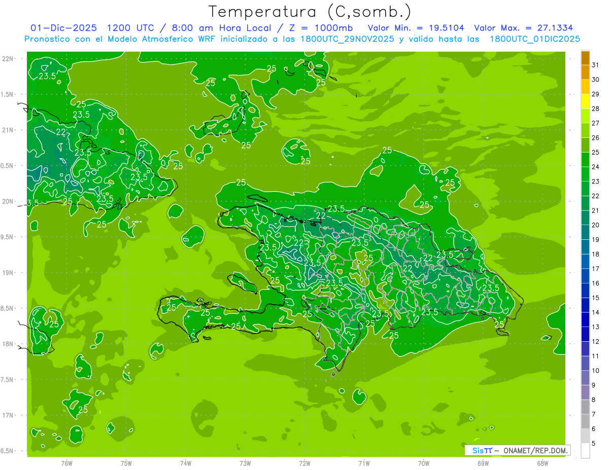
Task: Click "Valor Max. = 27.1334" text
Action: tap(524, 28)
